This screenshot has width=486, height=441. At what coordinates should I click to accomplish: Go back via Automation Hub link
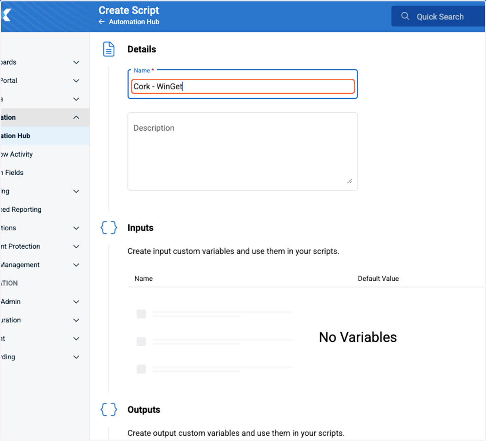click(134, 22)
